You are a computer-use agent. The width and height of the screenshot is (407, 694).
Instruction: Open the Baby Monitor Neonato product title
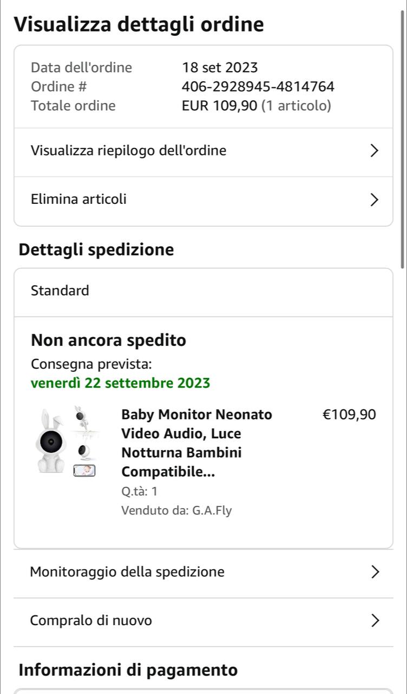click(196, 443)
